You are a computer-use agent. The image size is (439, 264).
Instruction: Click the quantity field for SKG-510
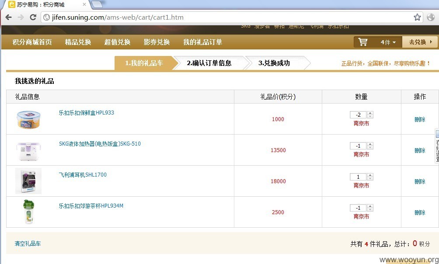click(358, 146)
